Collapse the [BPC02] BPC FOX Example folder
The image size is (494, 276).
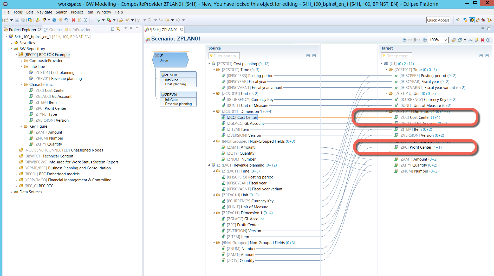[x=16, y=54]
